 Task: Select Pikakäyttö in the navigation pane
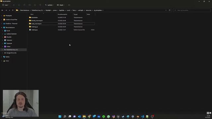pos(9,16)
